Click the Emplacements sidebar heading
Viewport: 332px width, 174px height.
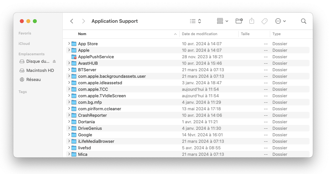pos(32,54)
